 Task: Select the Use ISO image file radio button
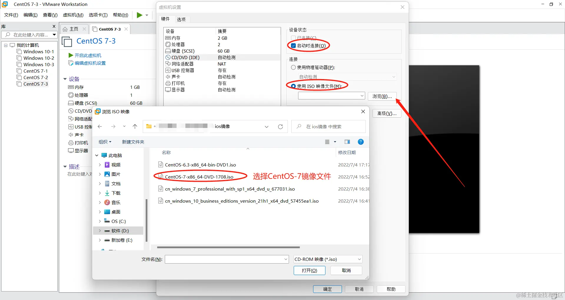pyautogui.click(x=293, y=86)
